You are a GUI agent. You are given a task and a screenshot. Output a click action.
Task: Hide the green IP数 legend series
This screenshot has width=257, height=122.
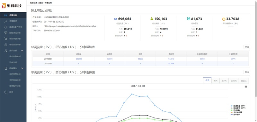pos(235,110)
